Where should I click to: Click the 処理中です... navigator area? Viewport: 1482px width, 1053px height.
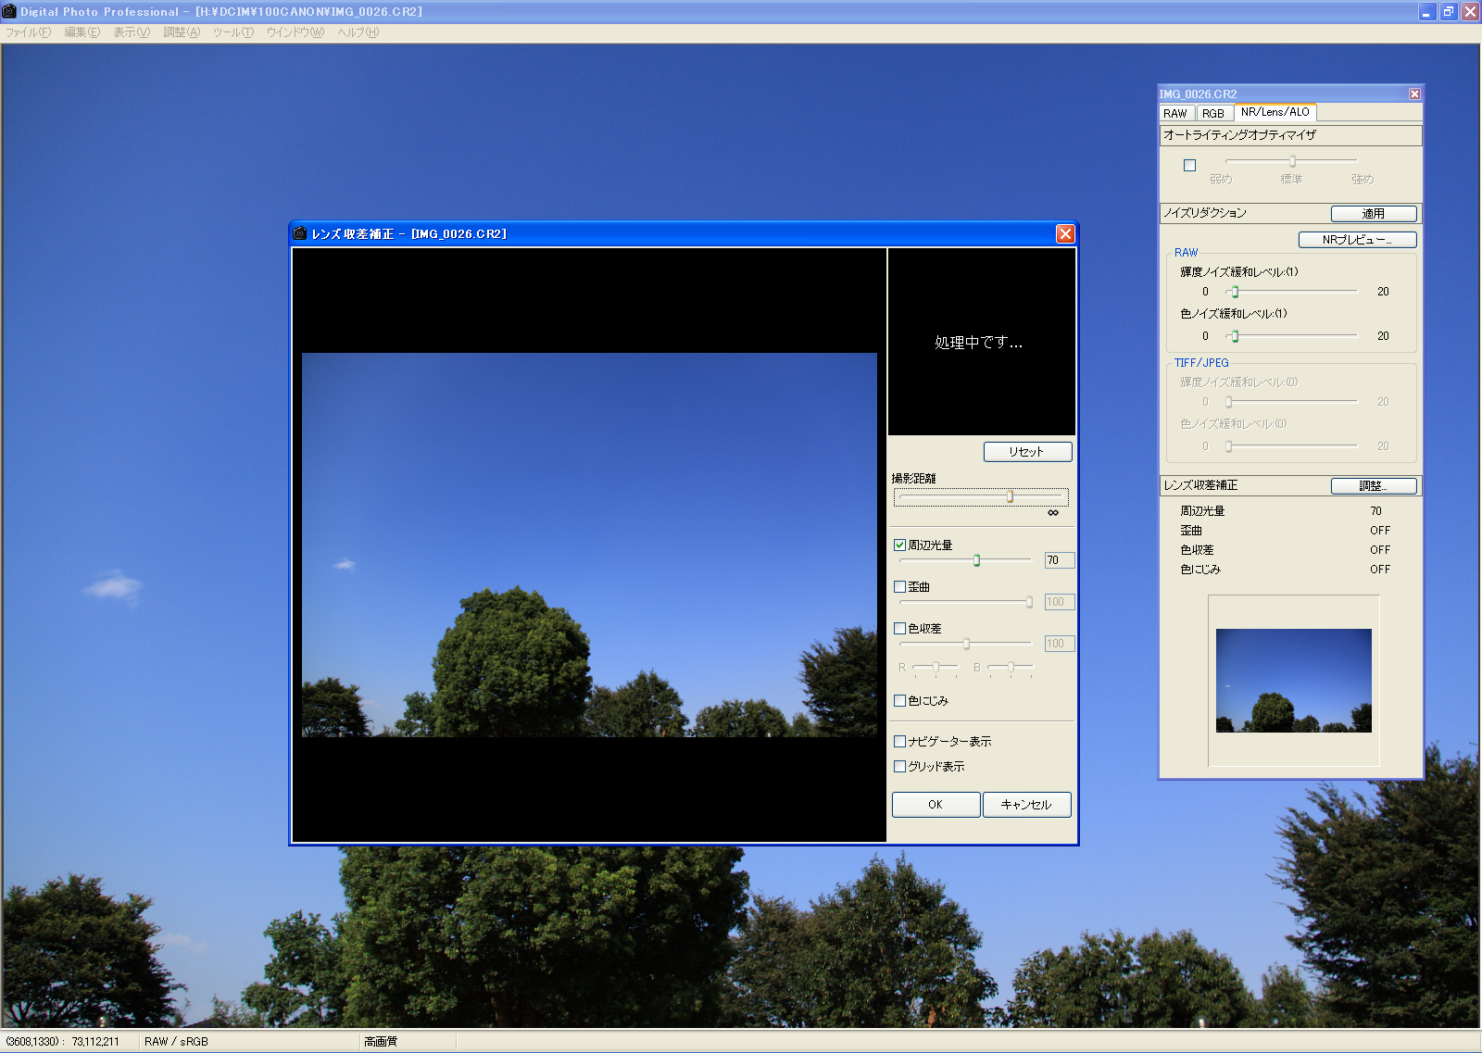[x=982, y=342]
